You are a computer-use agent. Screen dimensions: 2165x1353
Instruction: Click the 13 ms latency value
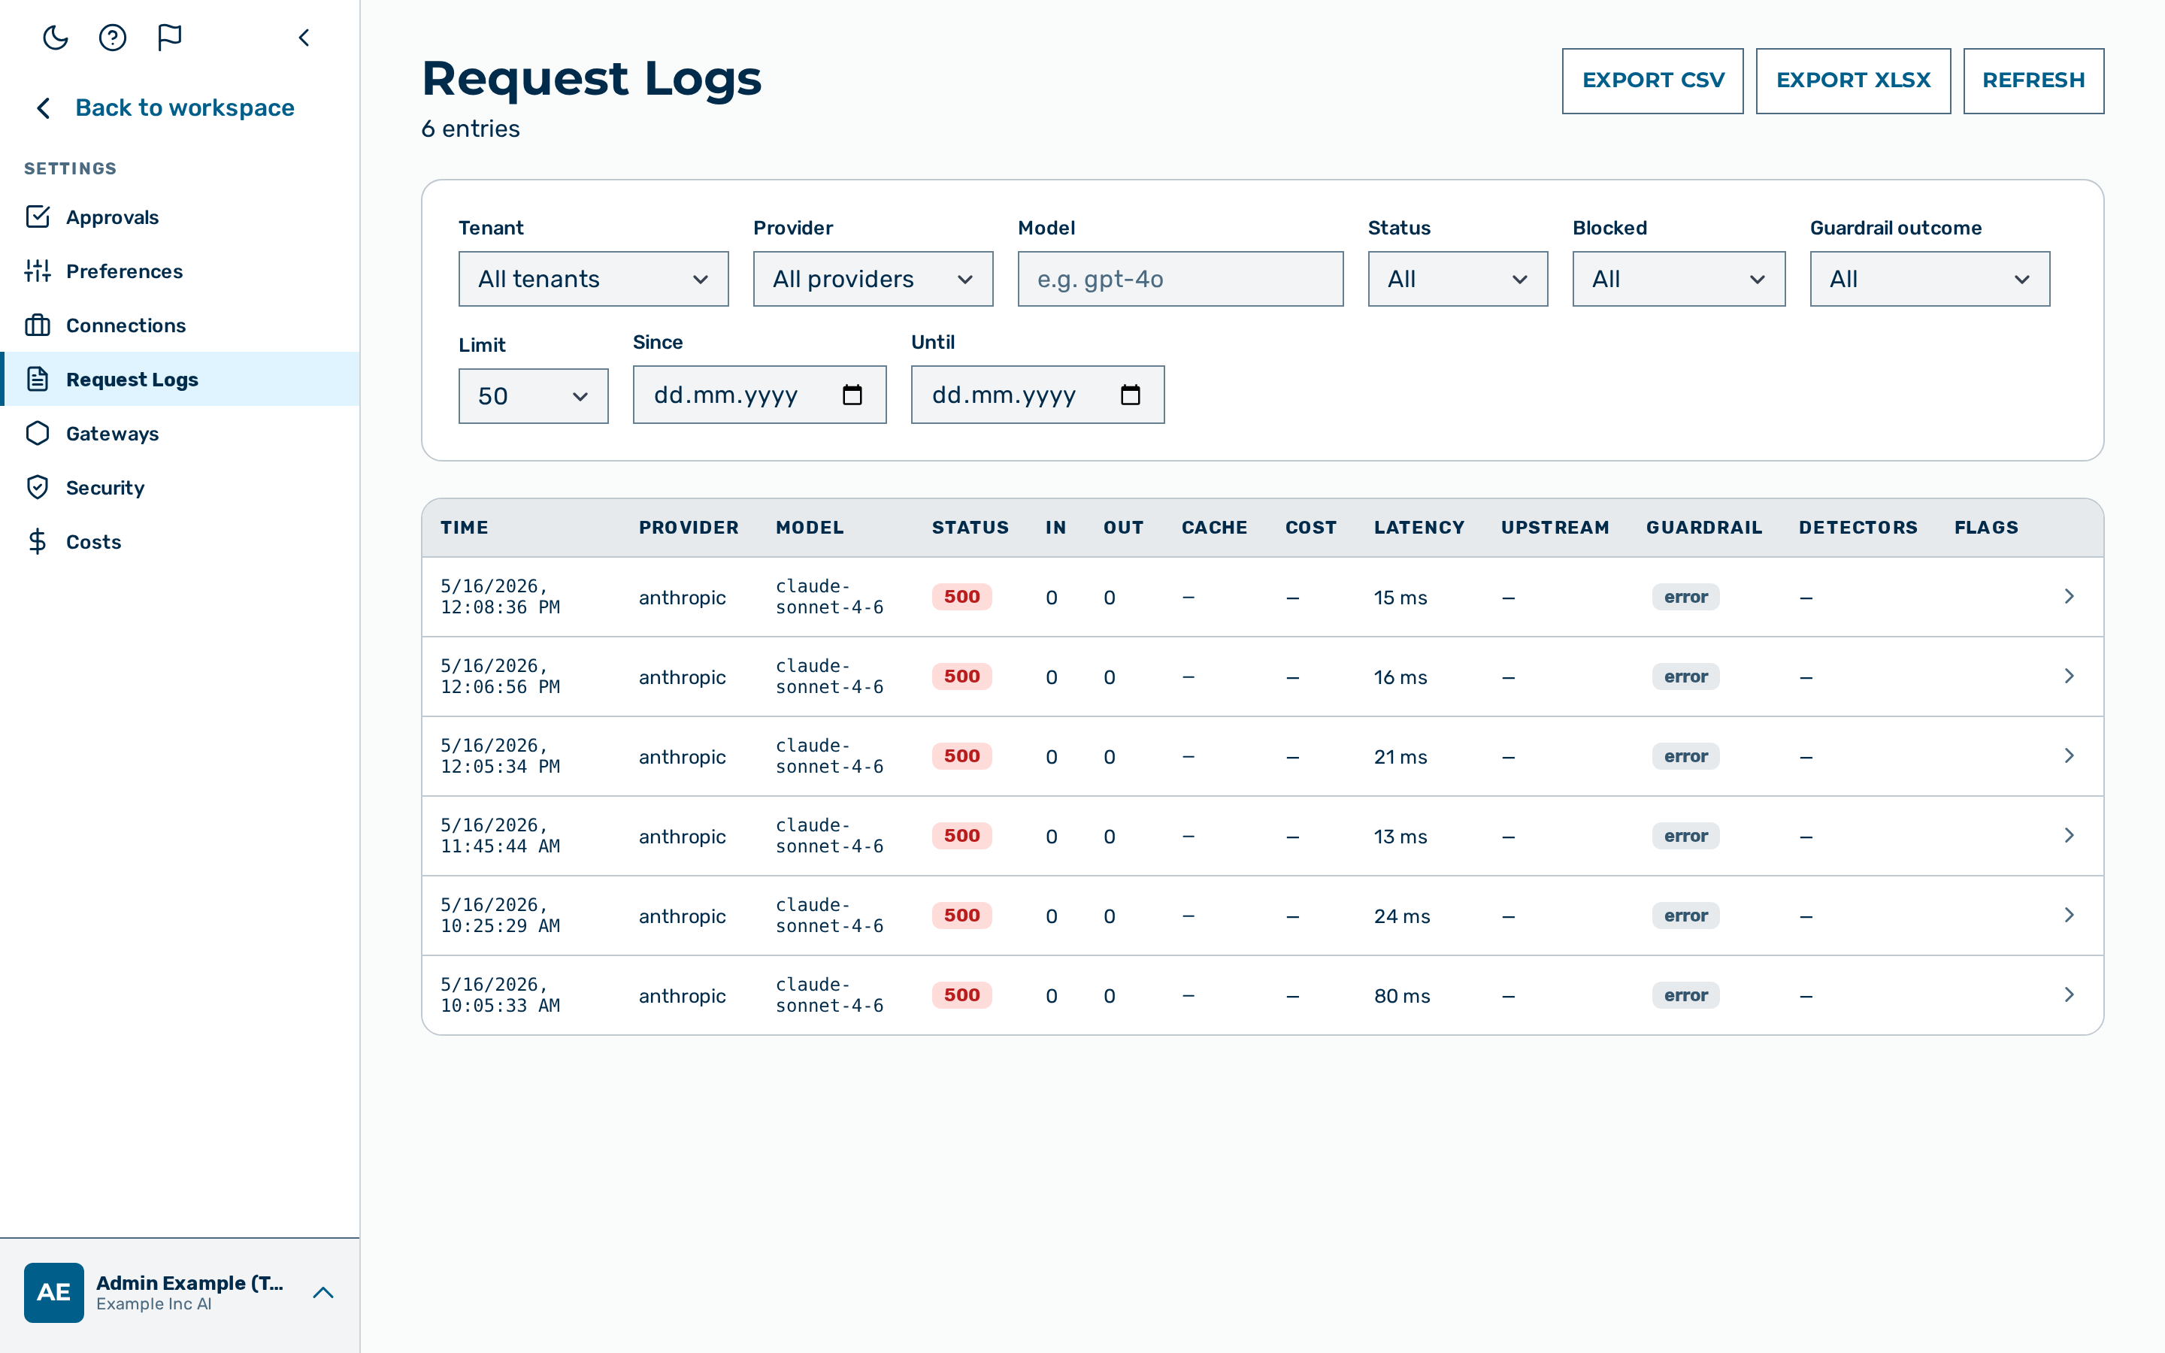[1400, 837]
